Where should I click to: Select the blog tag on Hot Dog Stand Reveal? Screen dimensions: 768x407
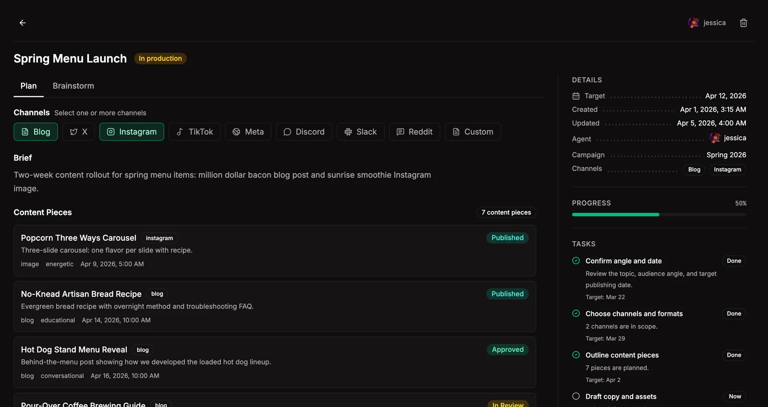pos(143,350)
